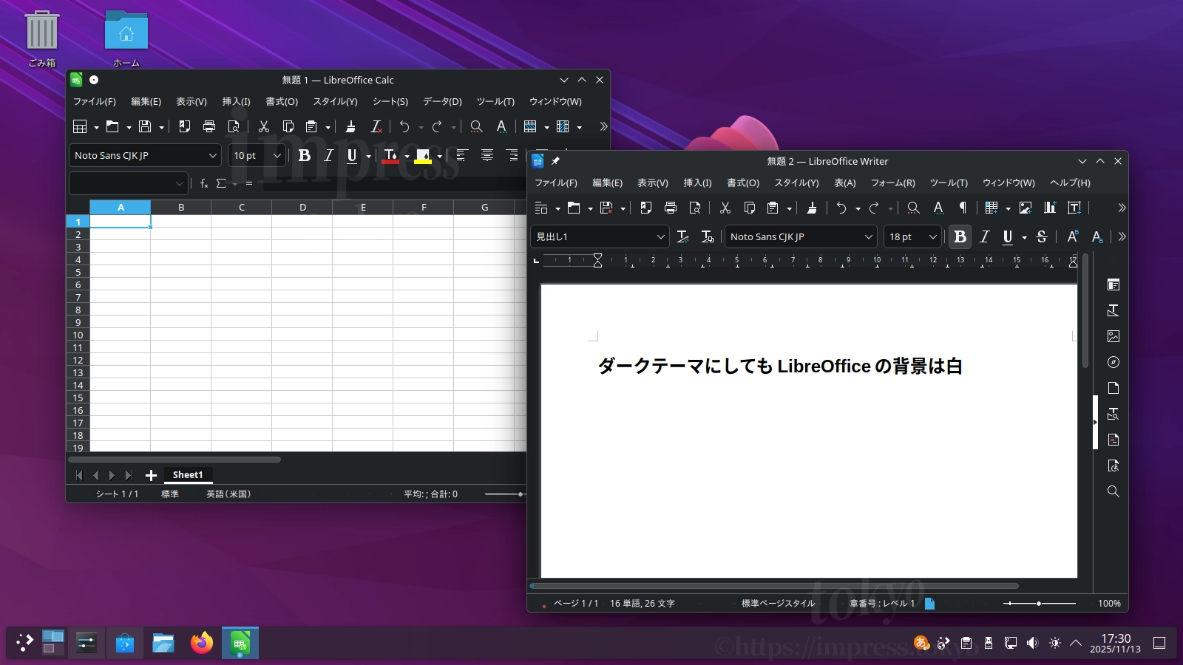Open KDE application launcher
Image resolution: width=1183 pixels, height=665 pixels.
tap(24, 643)
